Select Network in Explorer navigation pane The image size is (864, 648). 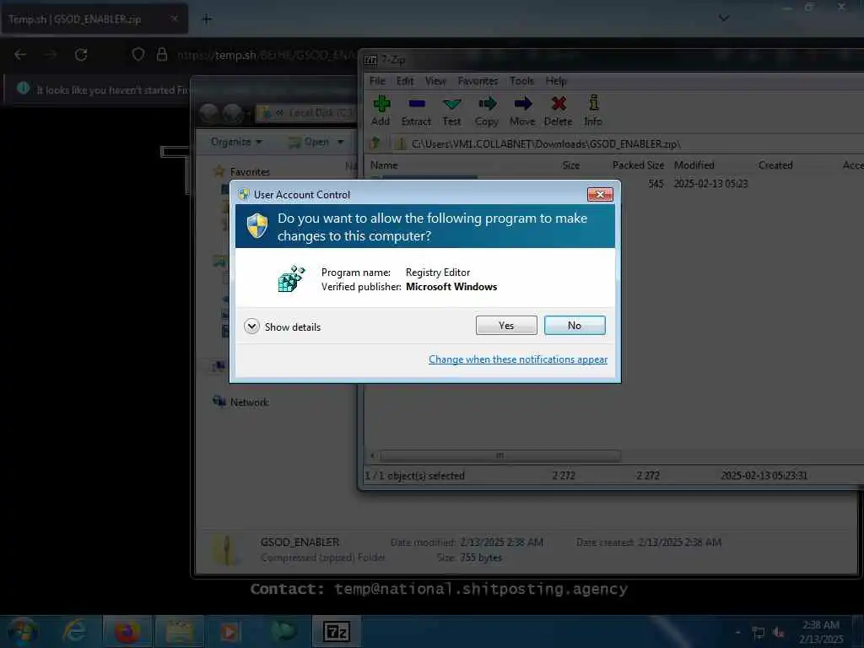pyautogui.click(x=249, y=402)
